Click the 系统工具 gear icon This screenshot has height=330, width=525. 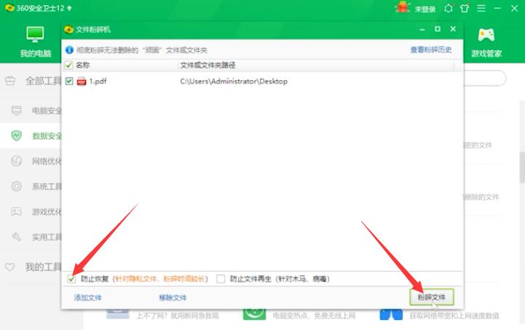(x=17, y=186)
